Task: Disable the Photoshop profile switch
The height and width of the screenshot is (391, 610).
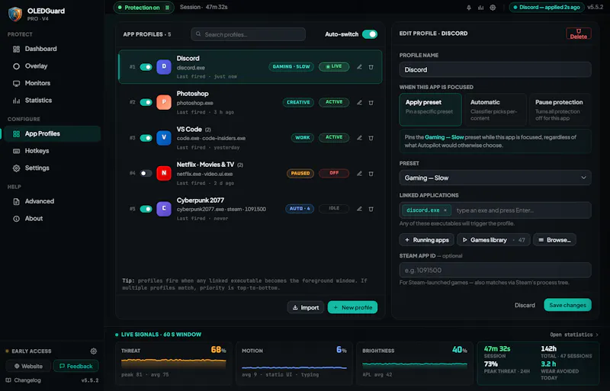Action: tap(146, 102)
